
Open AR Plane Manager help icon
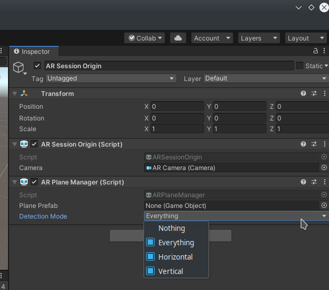pyautogui.click(x=303, y=182)
